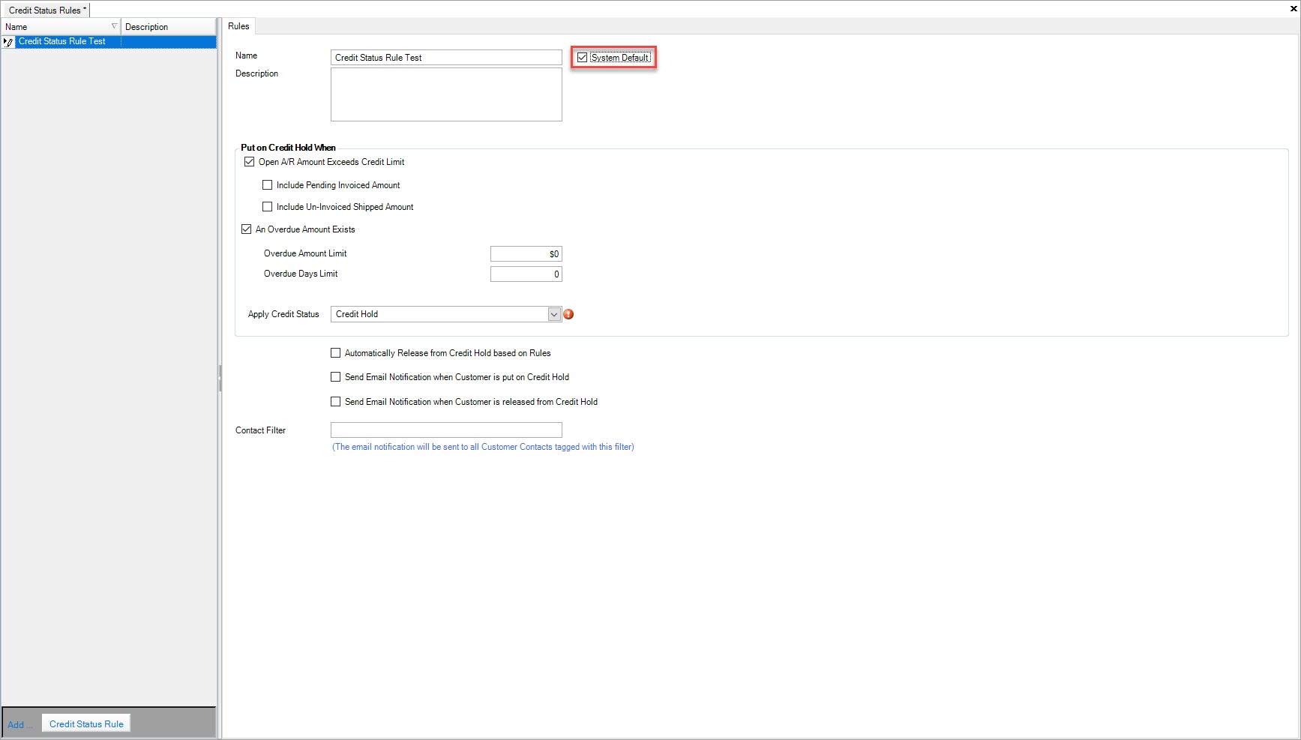Click the Overdue Amount Limit label
This screenshot has height=740, width=1301.
click(x=305, y=253)
